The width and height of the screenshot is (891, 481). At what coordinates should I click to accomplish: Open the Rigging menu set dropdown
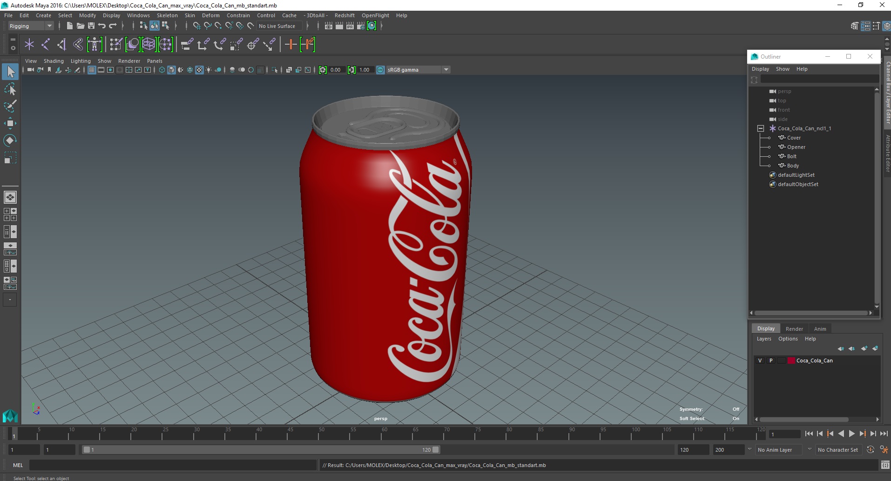pos(30,26)
